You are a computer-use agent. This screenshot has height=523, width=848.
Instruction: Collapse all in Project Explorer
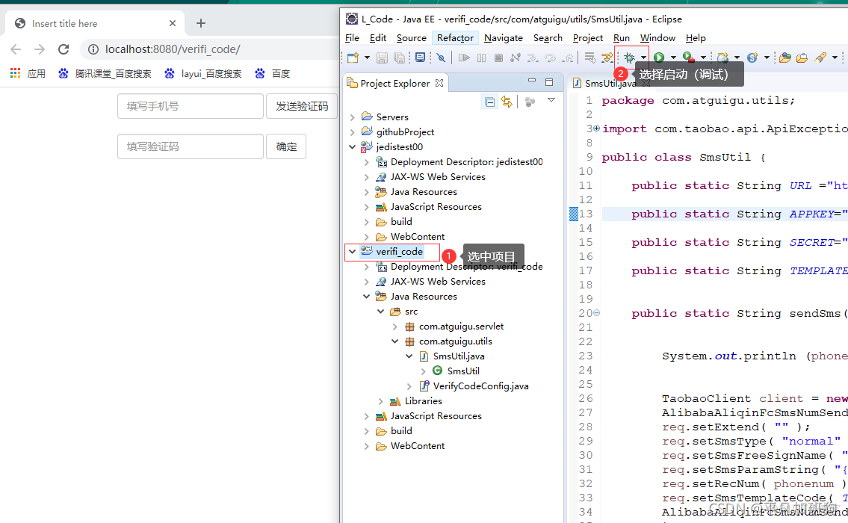[489, 102]
